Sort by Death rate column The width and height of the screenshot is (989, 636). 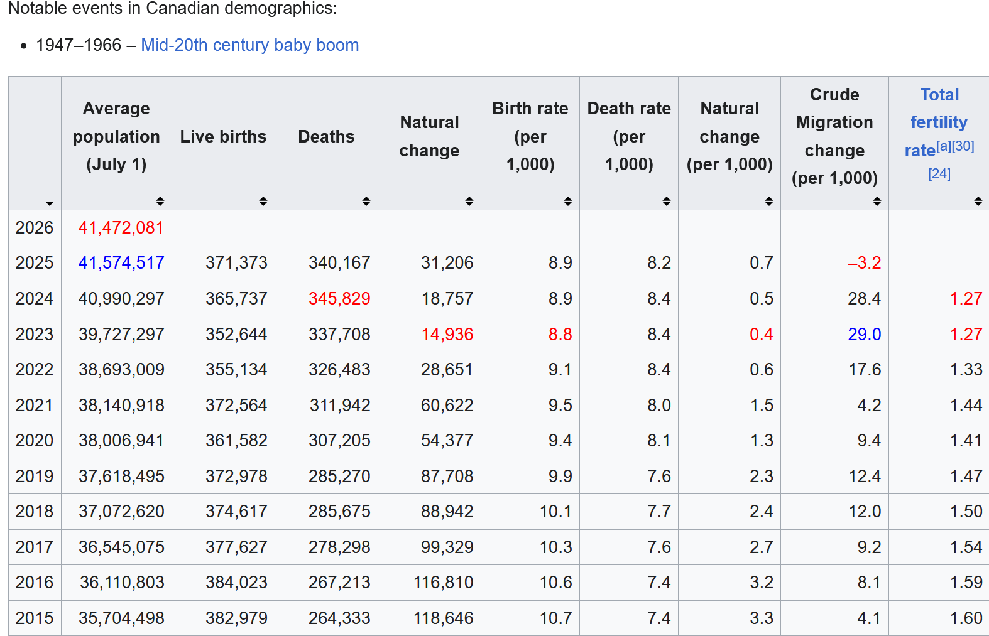tap(667, 201)
